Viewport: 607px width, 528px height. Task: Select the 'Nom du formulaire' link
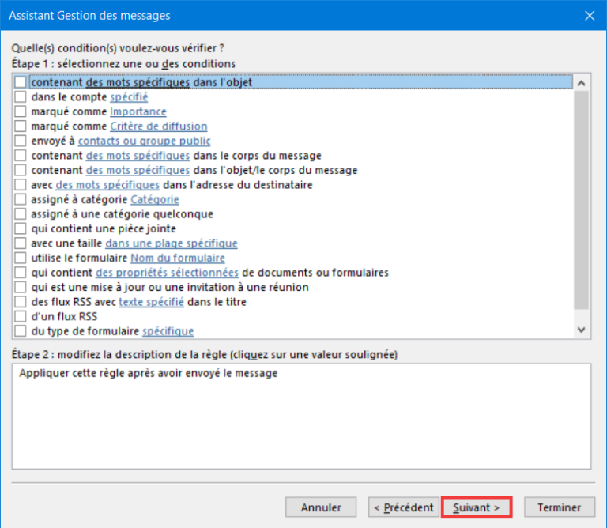click(x=177, y=258)
